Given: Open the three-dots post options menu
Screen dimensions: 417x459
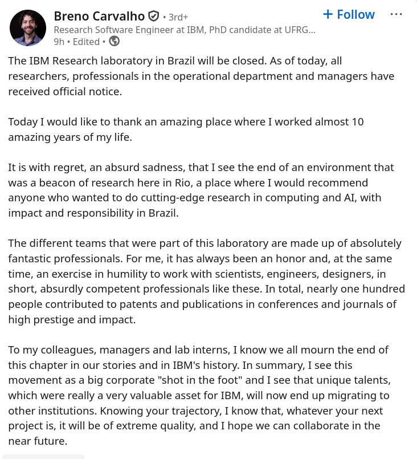Looking at the screenshot, I should point(396,14).
